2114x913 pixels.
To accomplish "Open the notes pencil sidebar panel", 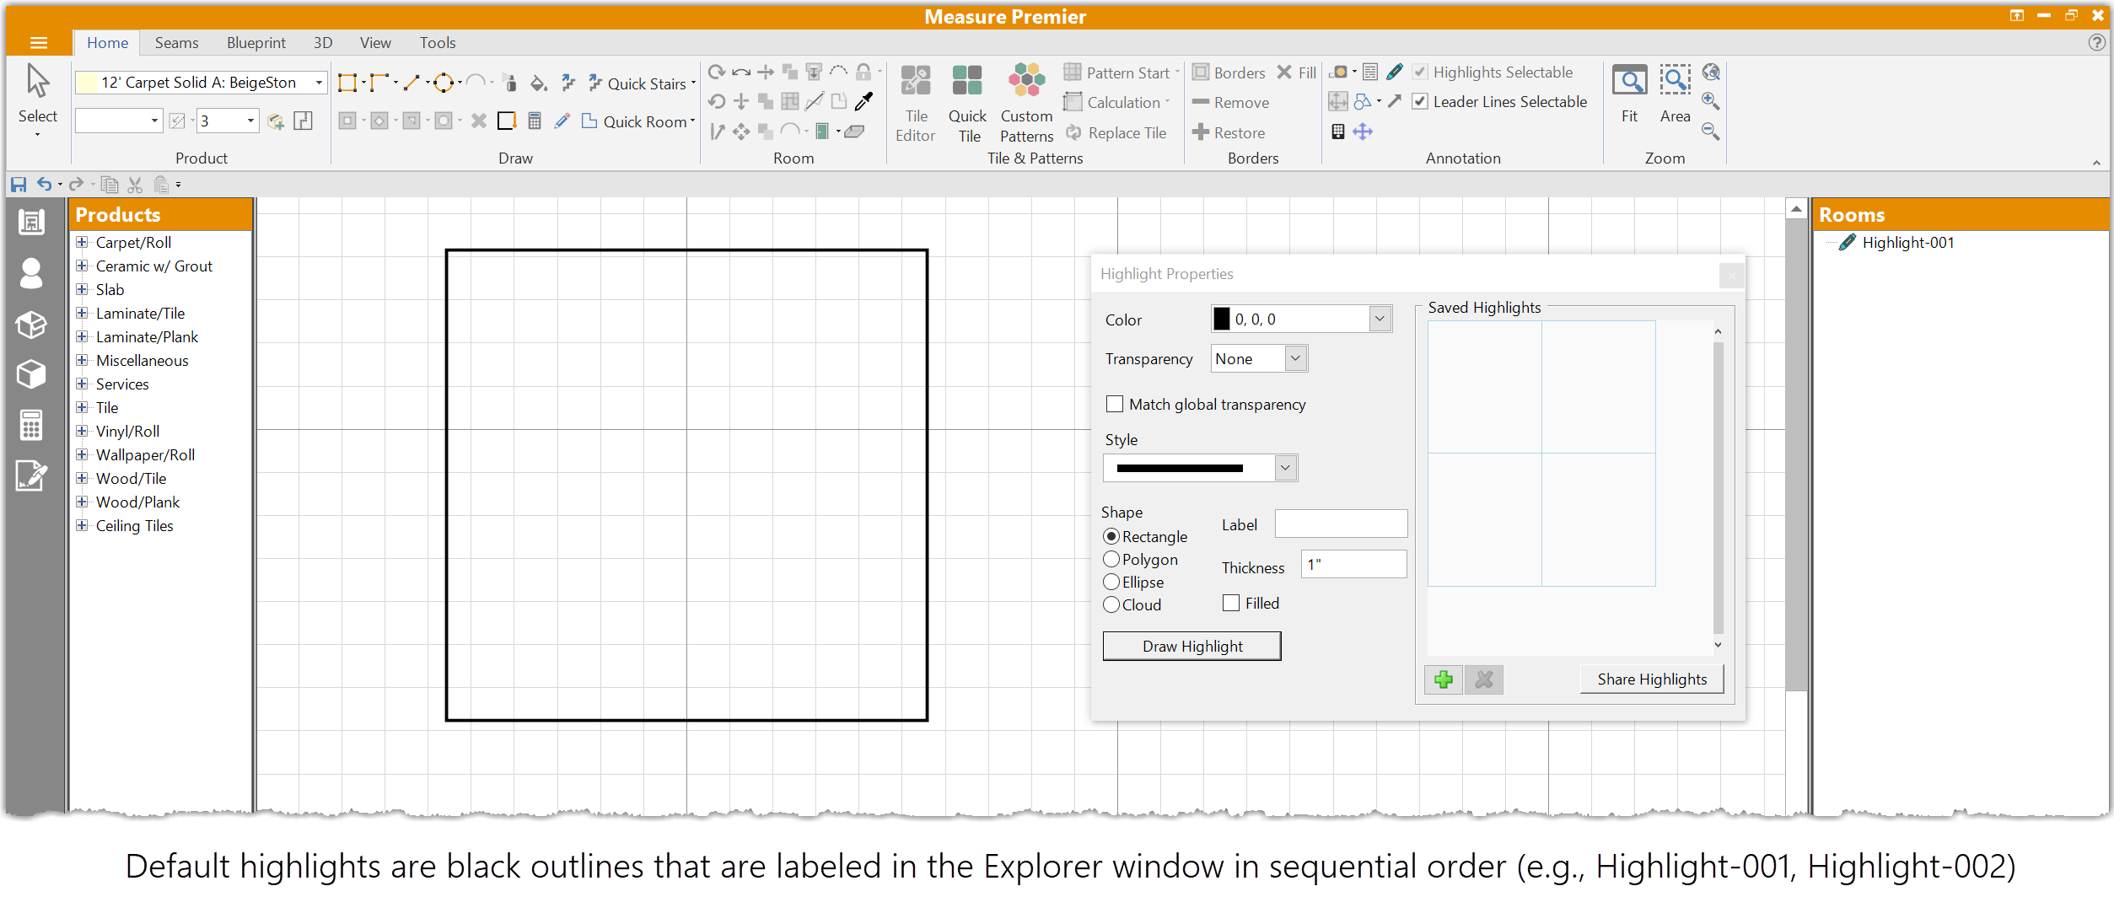I will [31, 475].
